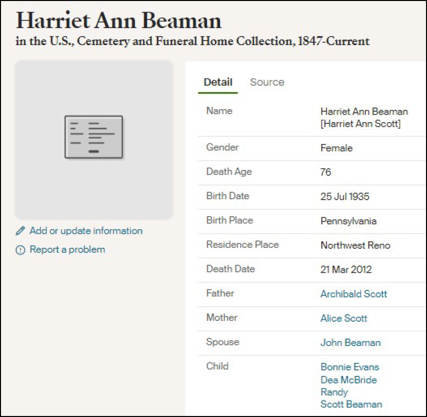Open child Bonnie Evans link

pyautogui.click(x=349, y=367)
